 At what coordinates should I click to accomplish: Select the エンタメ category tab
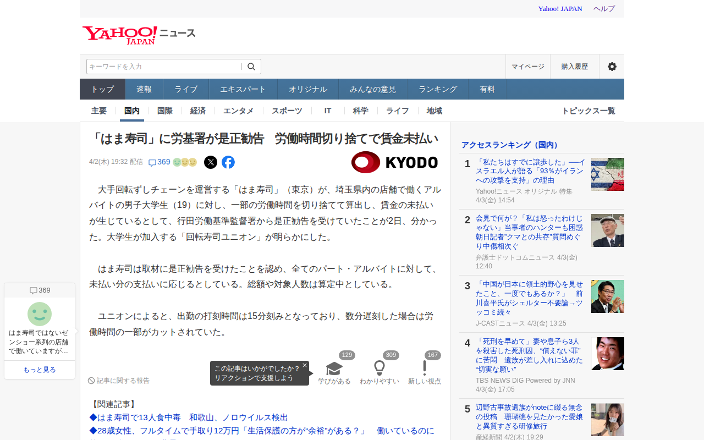pos(239,111)
